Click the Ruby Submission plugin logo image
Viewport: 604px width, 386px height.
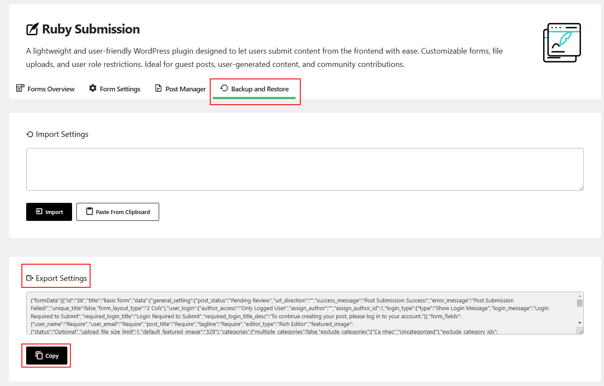pyautogui.click(x=562, y=42)
